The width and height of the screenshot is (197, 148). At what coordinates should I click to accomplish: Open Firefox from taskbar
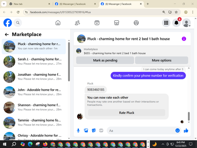(45, 144)
